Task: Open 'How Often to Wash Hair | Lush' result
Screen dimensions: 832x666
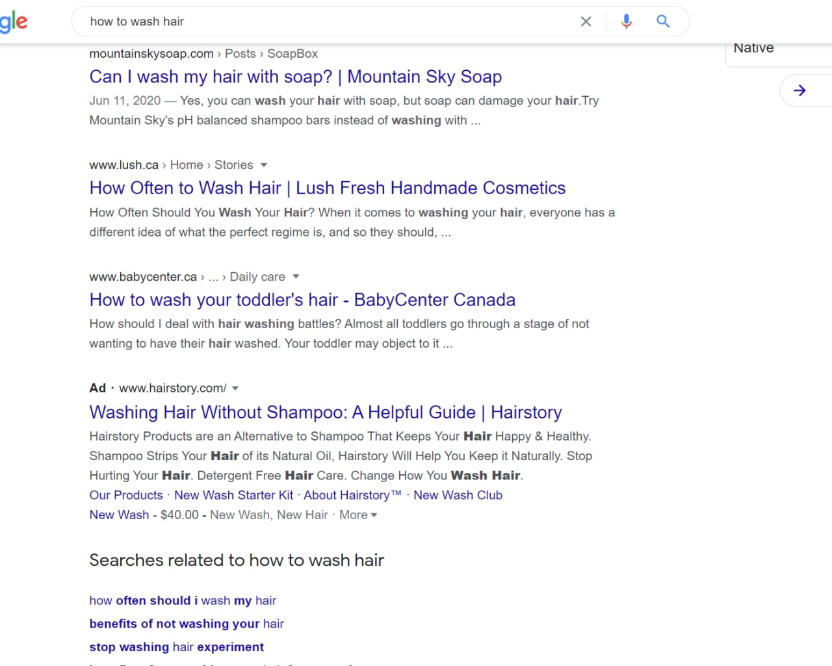Action: [x=328, y=188]
